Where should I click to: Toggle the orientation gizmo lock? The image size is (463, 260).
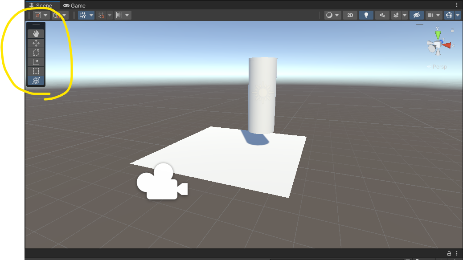pyautogui.click(x=452, y=30)
